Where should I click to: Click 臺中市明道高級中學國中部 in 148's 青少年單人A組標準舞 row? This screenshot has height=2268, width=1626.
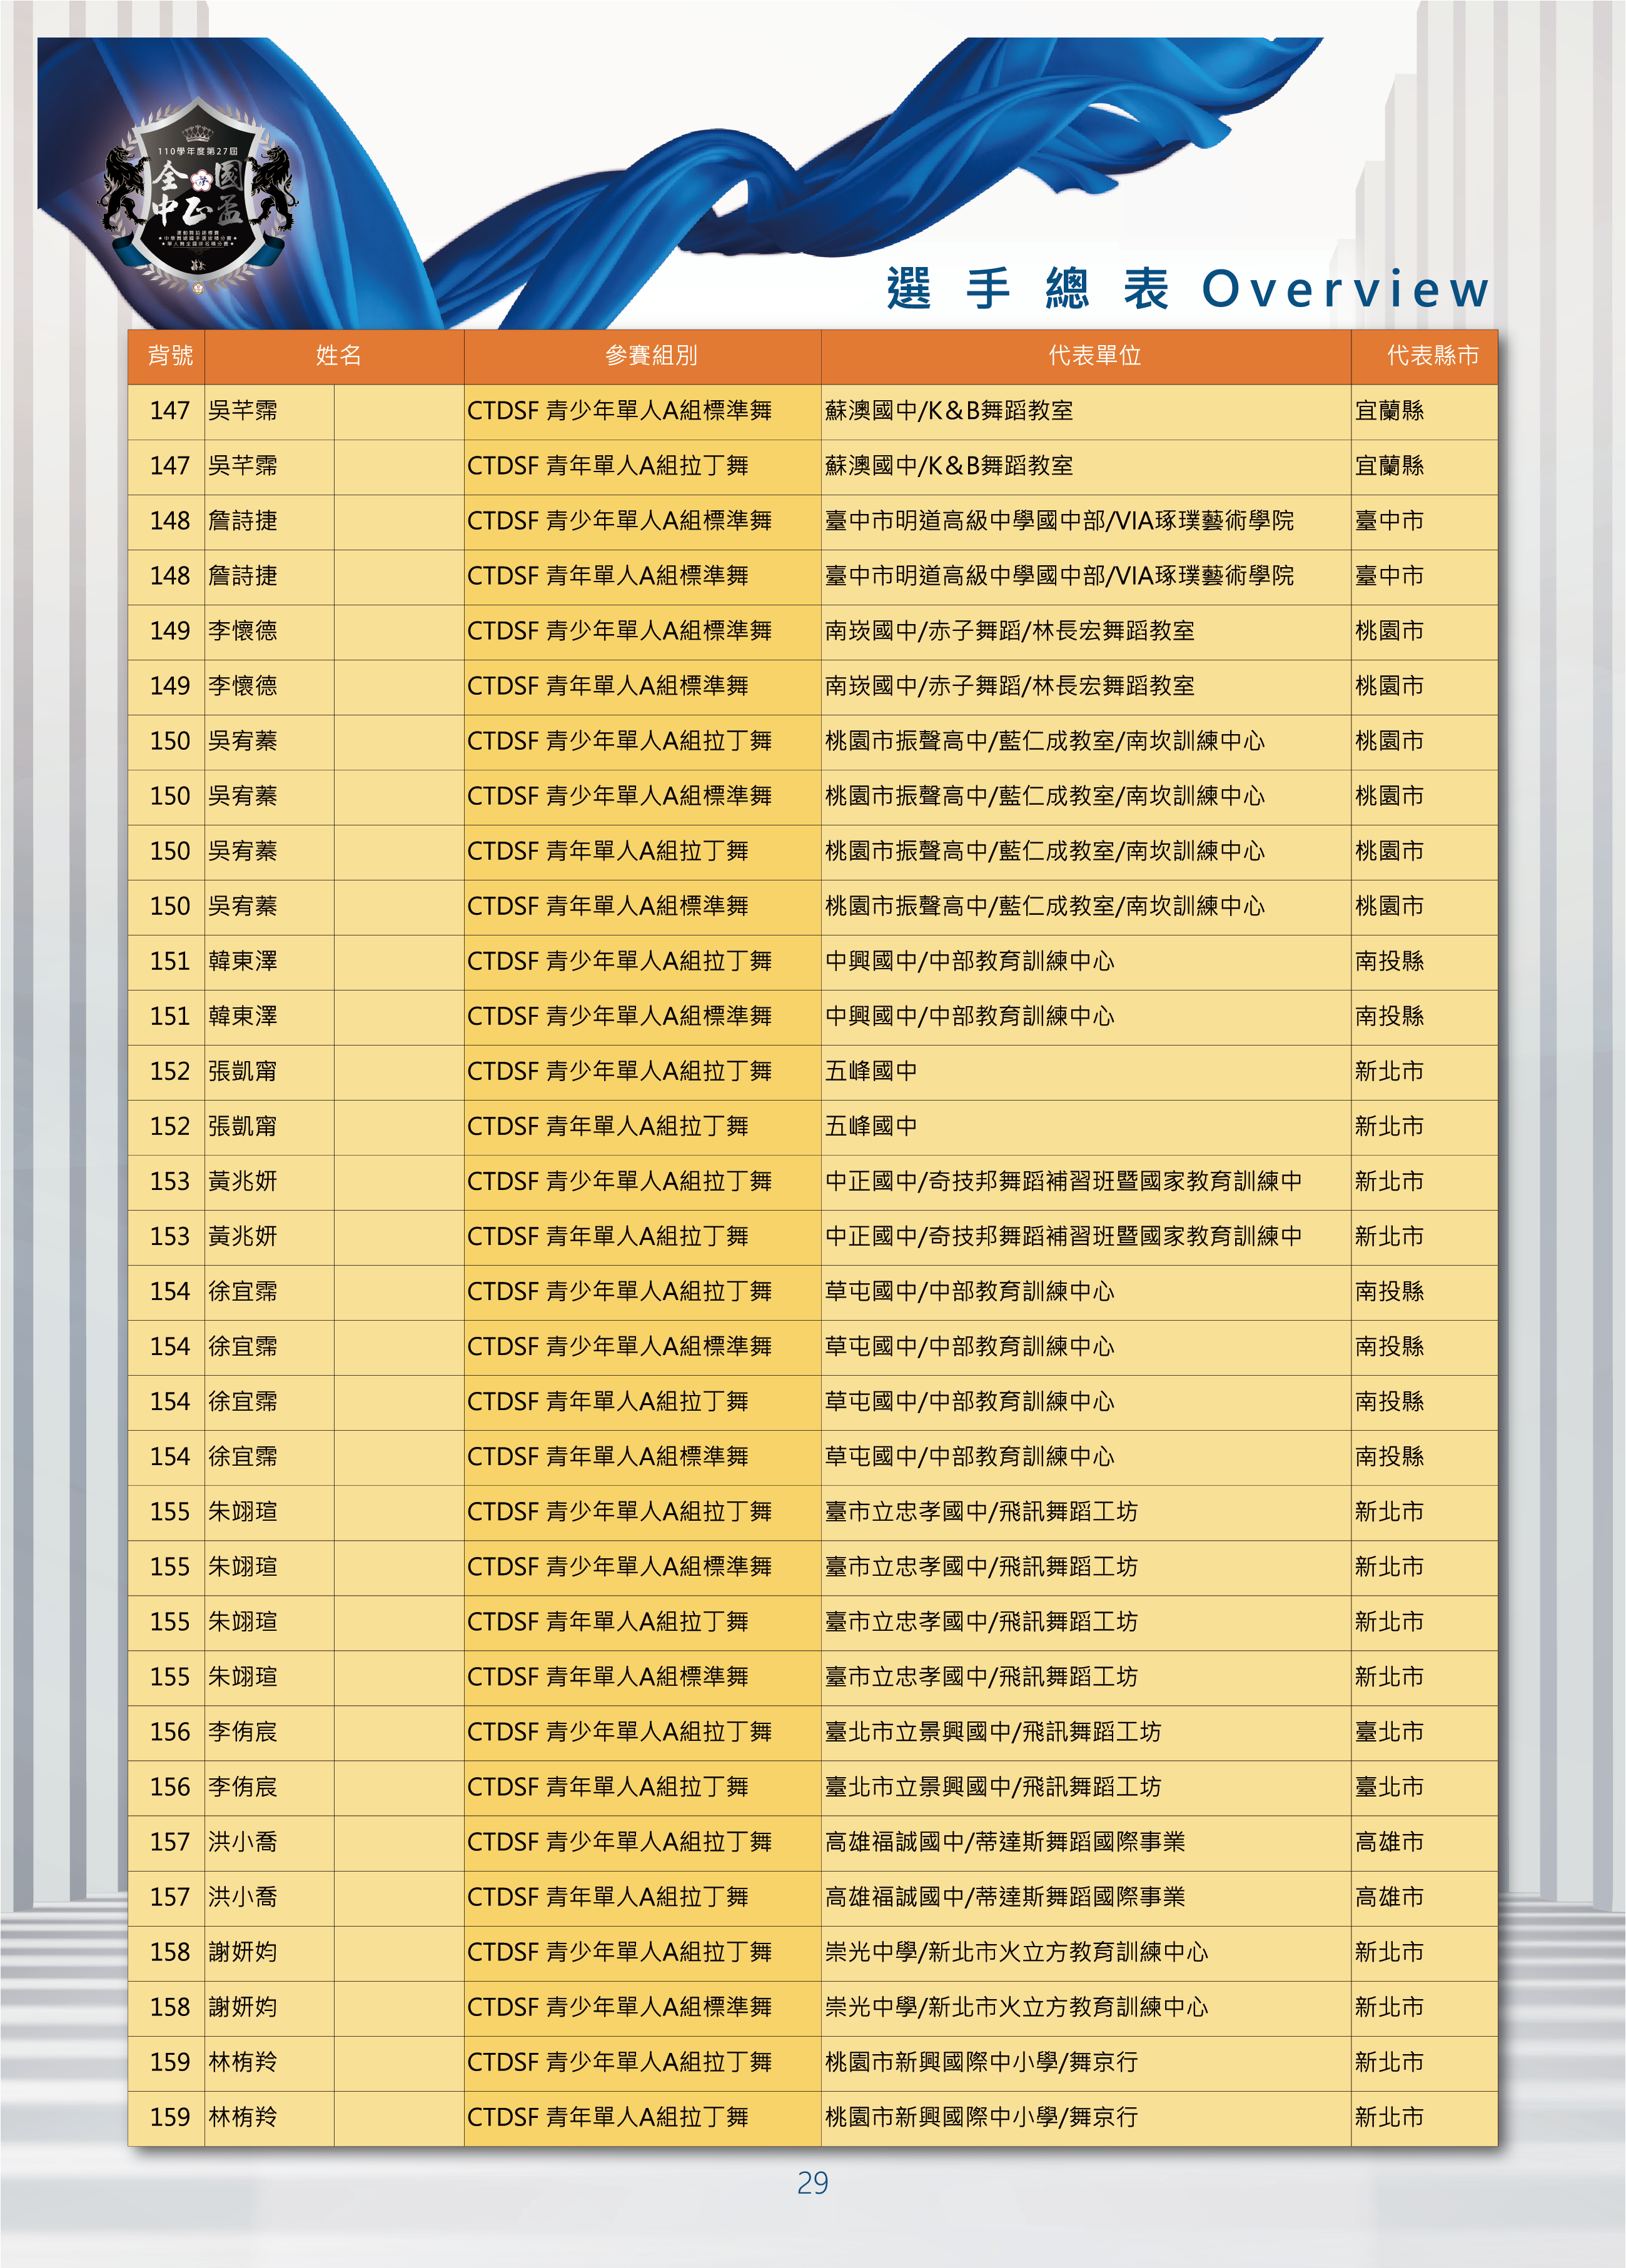pos(965,521)
